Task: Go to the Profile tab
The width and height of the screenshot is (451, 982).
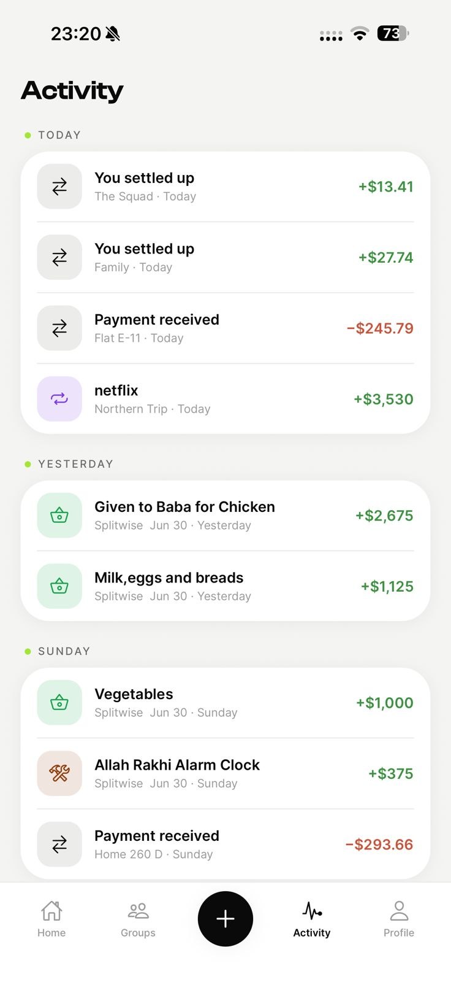Action: point(399,919)
